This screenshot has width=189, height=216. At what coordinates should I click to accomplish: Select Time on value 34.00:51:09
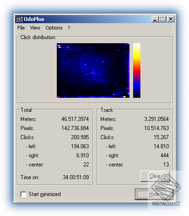pos(76,177)
